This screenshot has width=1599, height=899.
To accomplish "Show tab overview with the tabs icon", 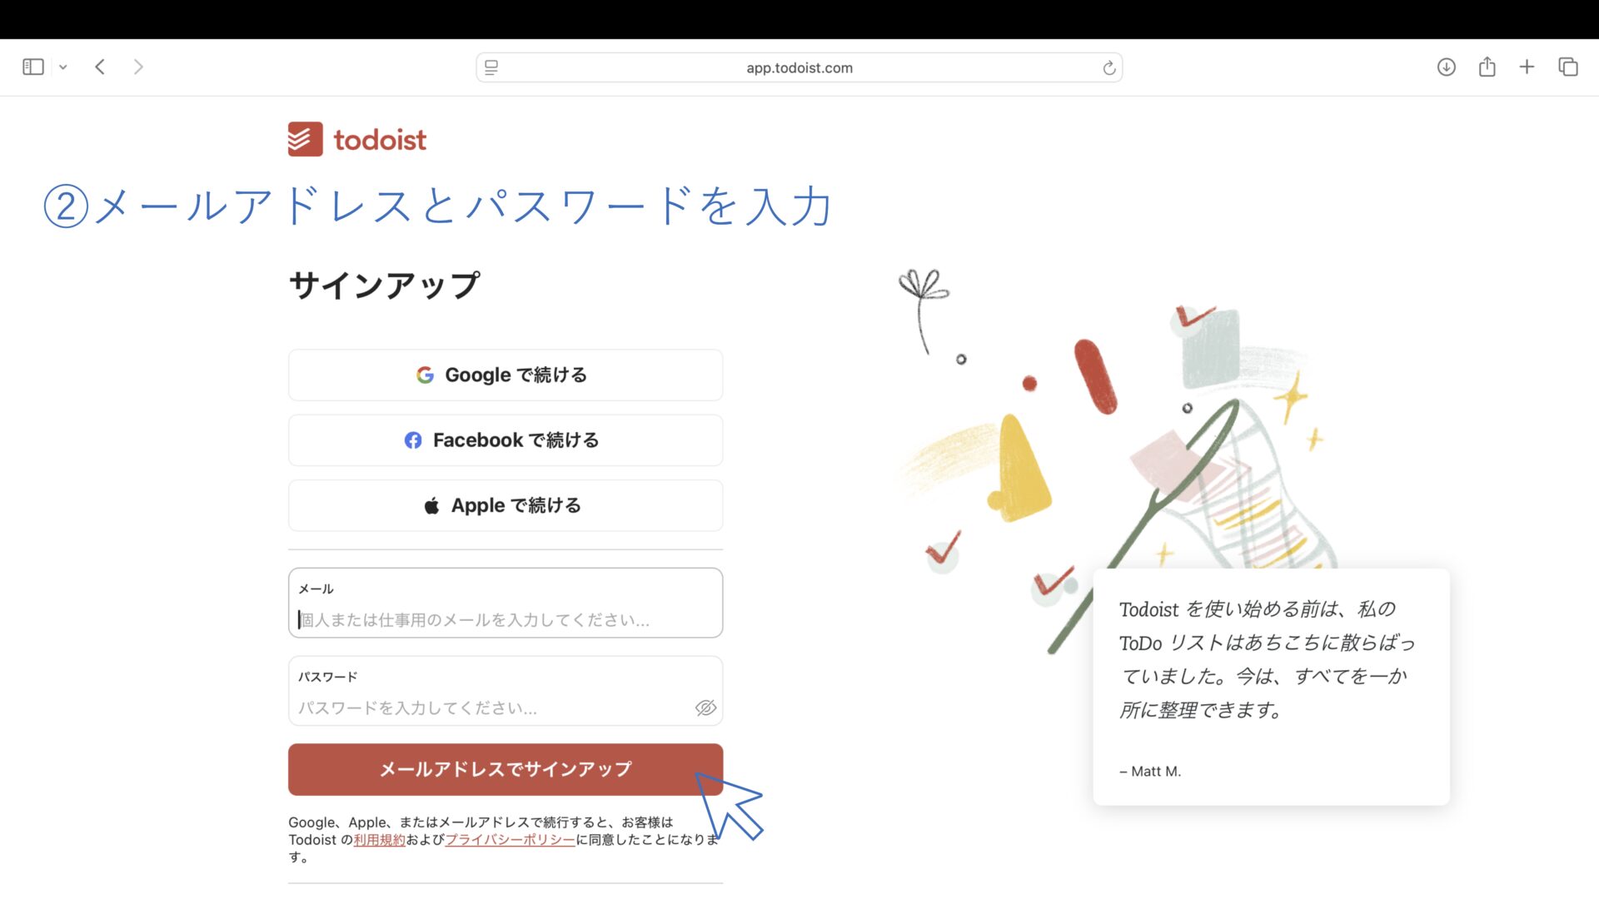I will 1568,67.
